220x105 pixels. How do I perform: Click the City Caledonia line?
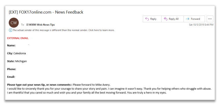pyautogui.click(x=16, y=53)
